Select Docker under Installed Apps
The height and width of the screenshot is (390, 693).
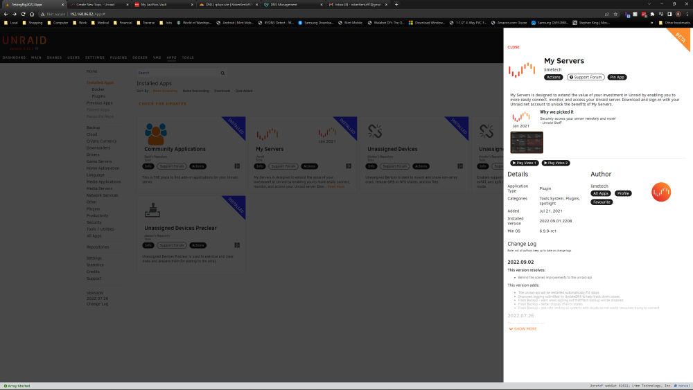(98, 89)
